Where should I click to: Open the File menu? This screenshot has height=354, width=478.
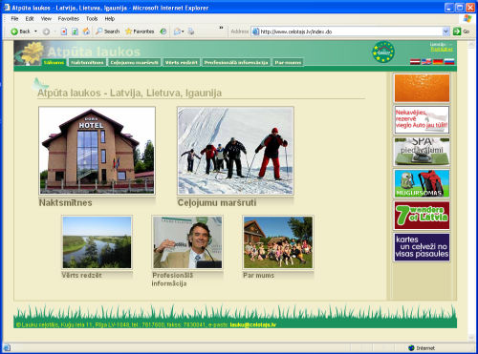coord(14,19)
